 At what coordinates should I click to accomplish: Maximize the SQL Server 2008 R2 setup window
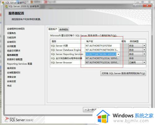(140, 6)
